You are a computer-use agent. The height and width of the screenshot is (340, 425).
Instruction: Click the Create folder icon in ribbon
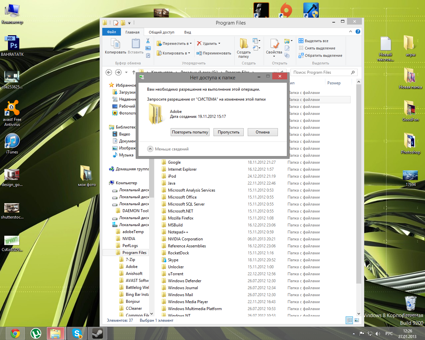(244, 44)
